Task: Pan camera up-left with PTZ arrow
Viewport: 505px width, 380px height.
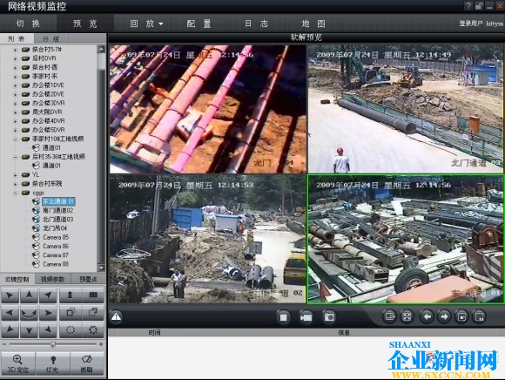Action: click(x=10, y=295)
